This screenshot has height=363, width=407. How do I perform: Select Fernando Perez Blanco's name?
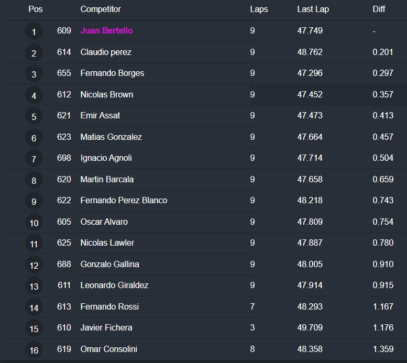(124, 201)
